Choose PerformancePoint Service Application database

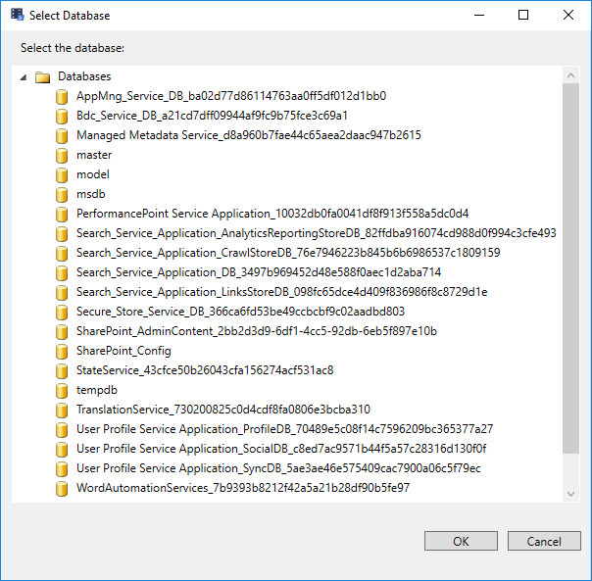(272, 214)
